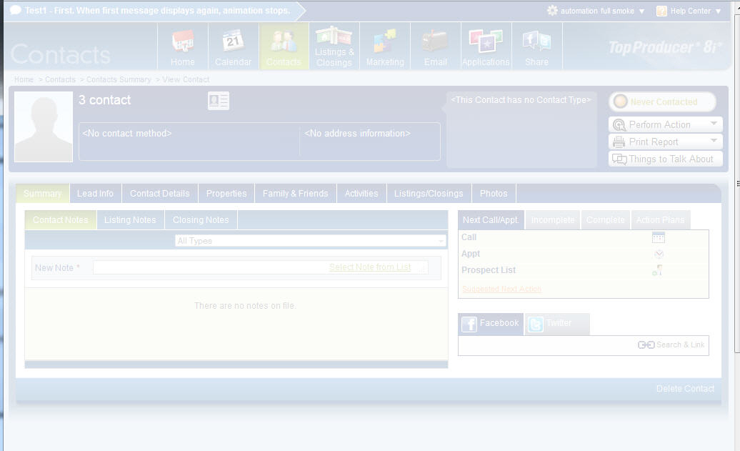Open the Applications icon

click(x=486, y=42)
